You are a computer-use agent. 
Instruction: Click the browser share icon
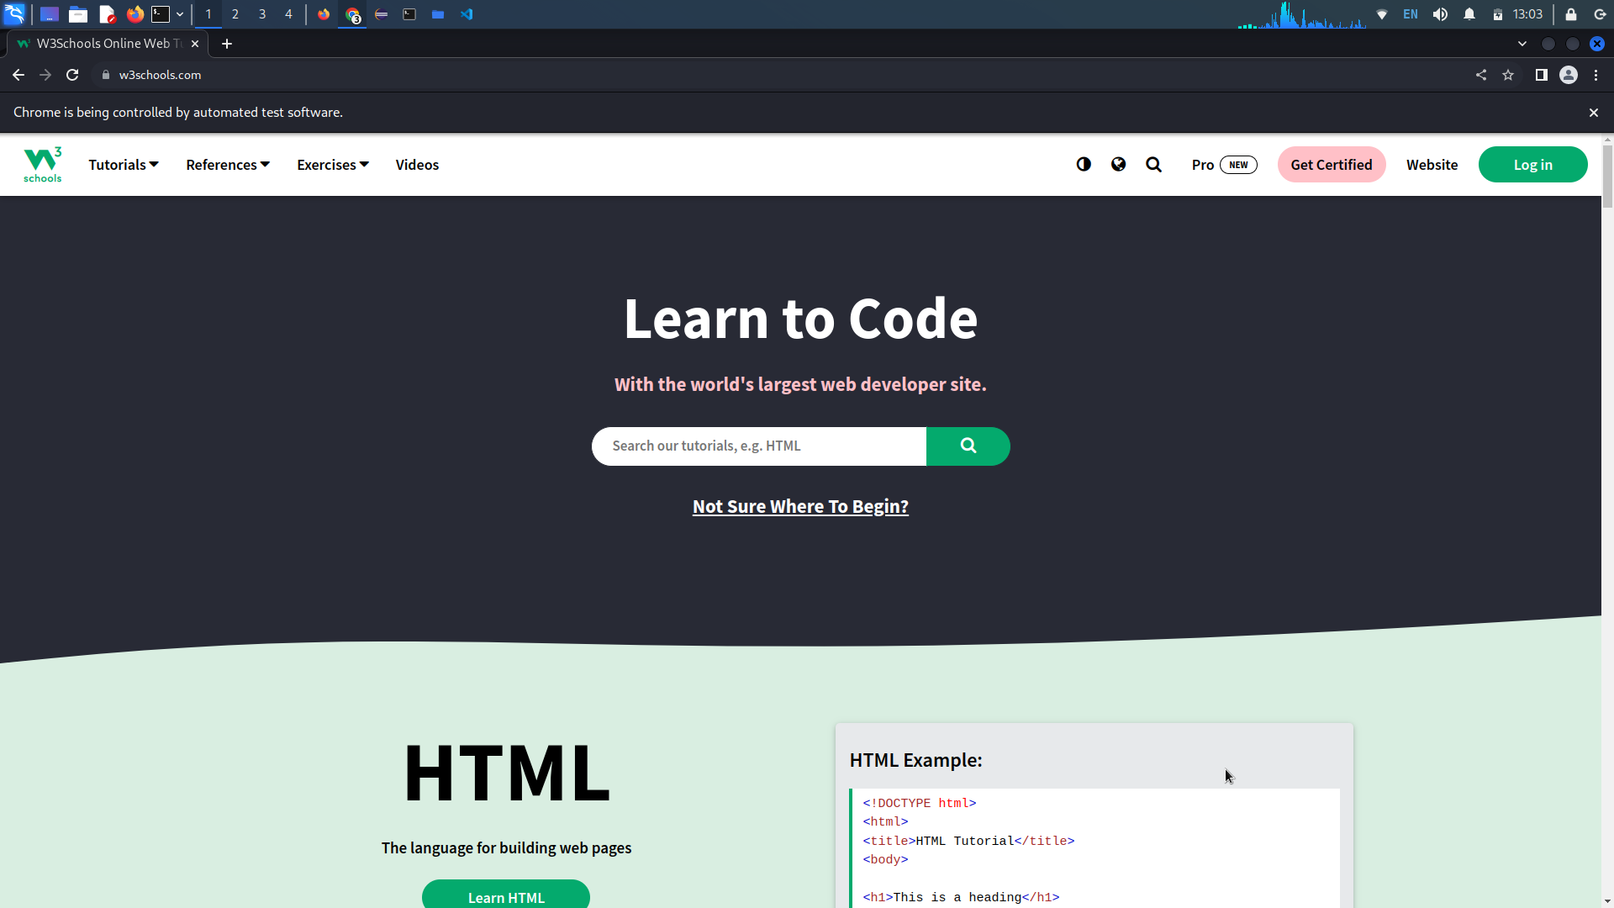pyautogui.click(x=1481, y=75)
